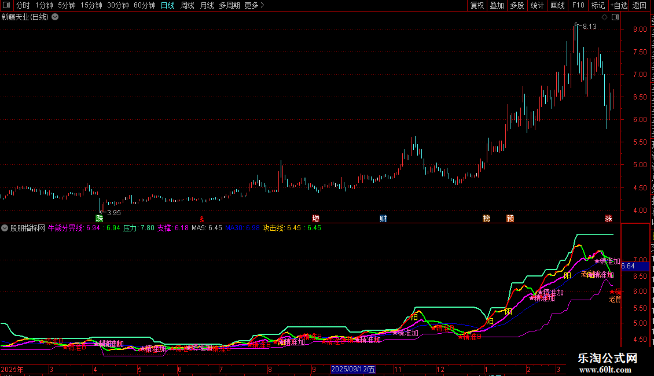This screenshot has width=654, height=376.
Task: Select the 1分钟 period tab
Action: pos(44,5)
